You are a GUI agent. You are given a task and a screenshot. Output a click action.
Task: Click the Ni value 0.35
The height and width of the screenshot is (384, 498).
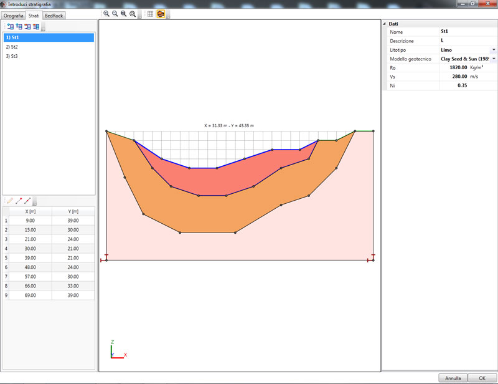coord(462,85)
